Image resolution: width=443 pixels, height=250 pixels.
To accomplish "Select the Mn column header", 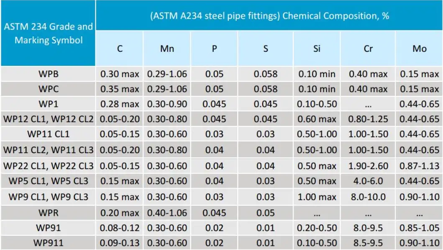I will [167, 48].
